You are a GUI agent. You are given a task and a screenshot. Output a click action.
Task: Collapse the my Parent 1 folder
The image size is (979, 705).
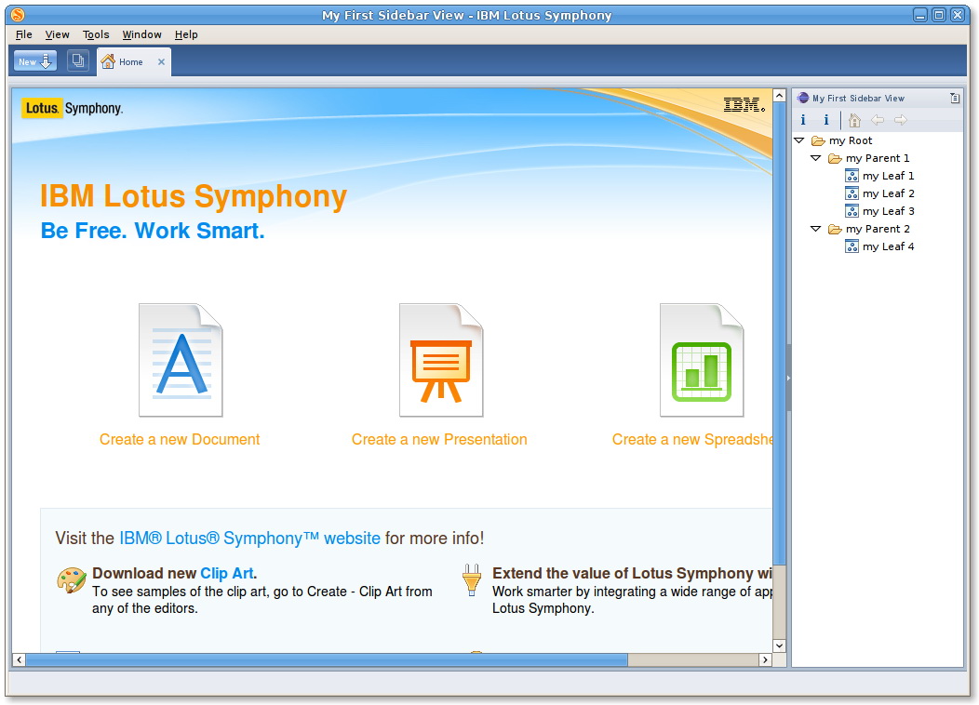click(x=816, y=158)
